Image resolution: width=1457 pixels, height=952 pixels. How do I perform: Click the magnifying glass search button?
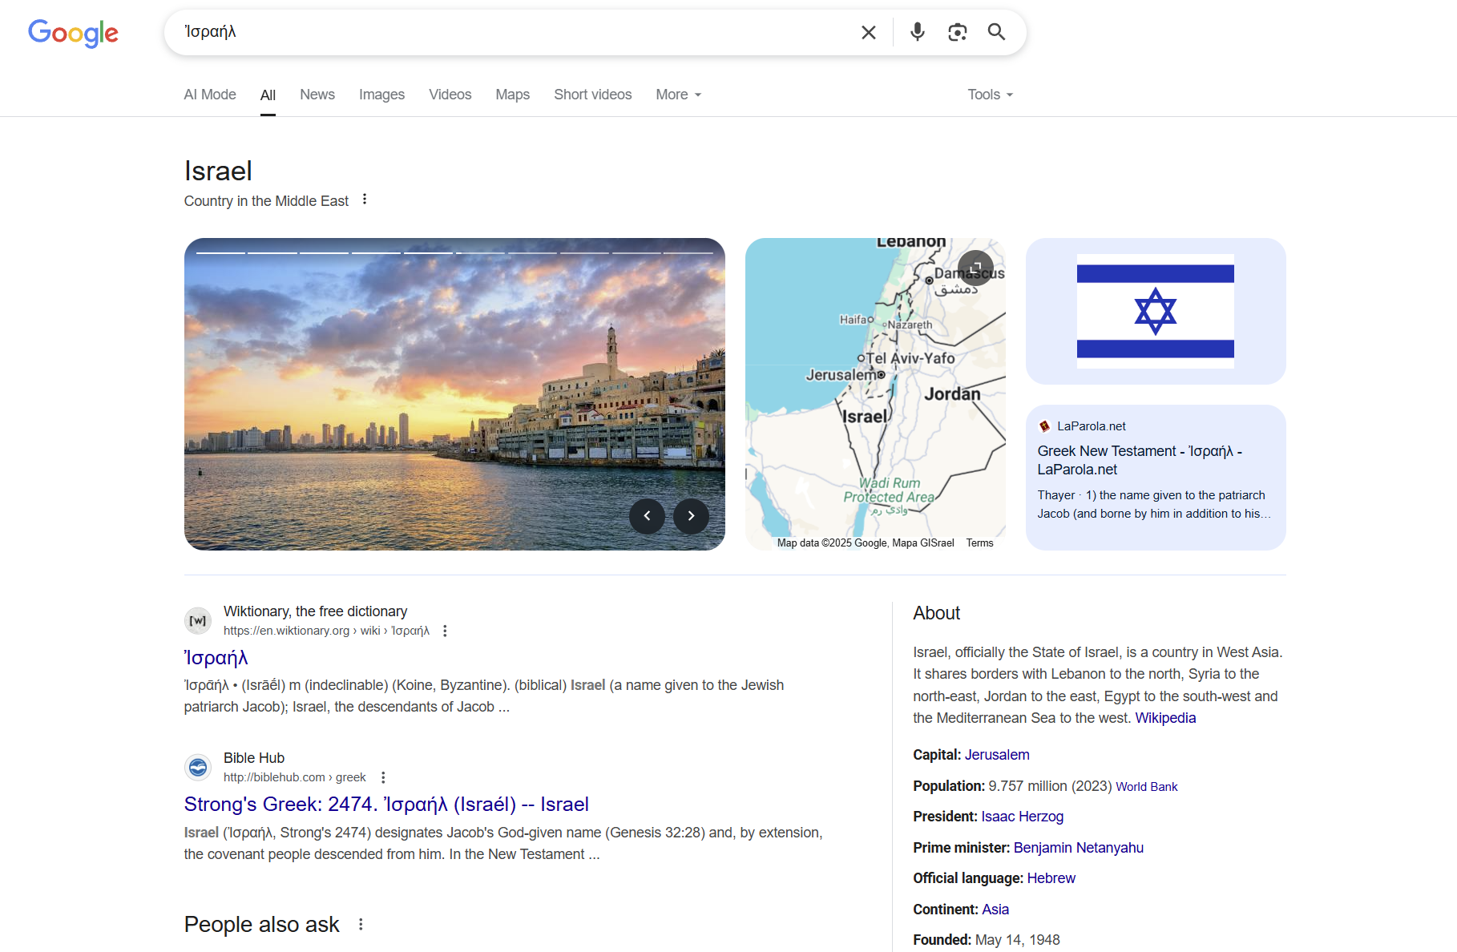point(996,32)
